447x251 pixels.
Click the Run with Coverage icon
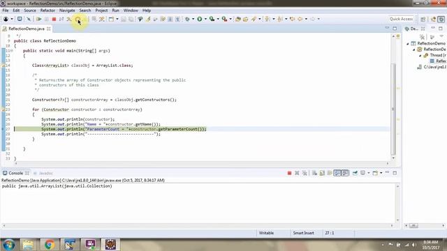[x=212, y=19]
